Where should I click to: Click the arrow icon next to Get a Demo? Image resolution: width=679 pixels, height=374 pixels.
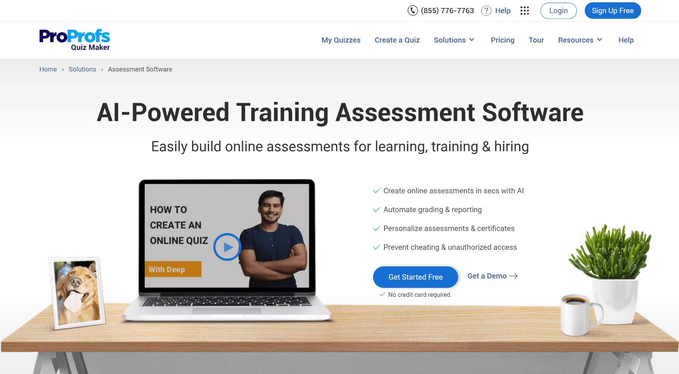[x=514, y=276]
